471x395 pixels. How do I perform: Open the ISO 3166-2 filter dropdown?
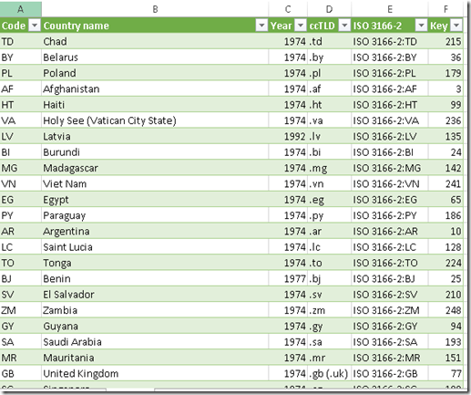click(x=421, y=26)
